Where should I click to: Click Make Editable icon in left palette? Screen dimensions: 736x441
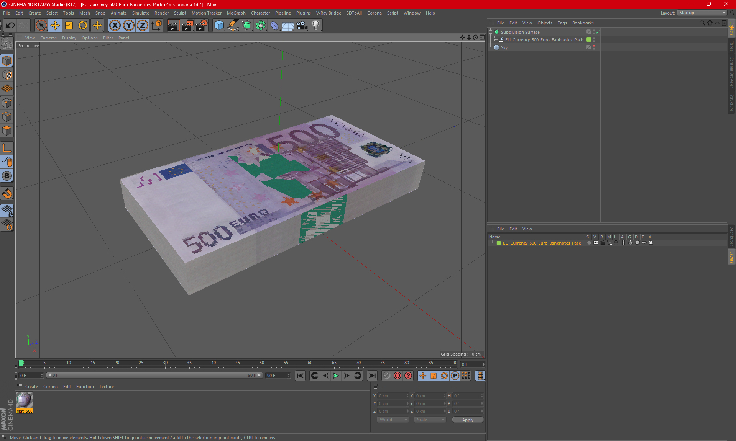7,44
